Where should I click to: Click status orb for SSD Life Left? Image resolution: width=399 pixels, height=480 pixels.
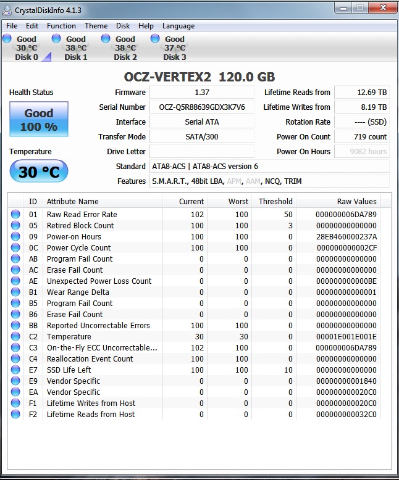(x=15, y=370)
